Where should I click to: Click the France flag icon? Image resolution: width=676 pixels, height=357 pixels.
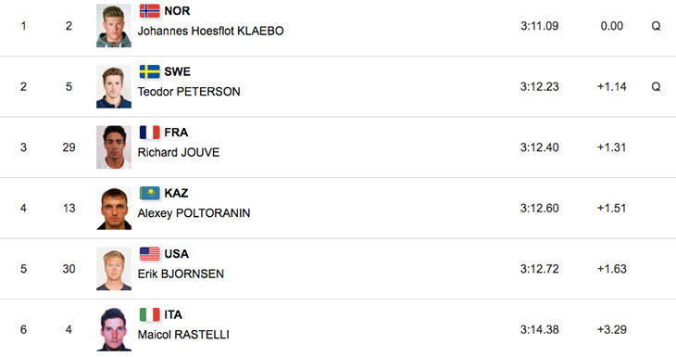pyautogui.click(x=150, y=133)
